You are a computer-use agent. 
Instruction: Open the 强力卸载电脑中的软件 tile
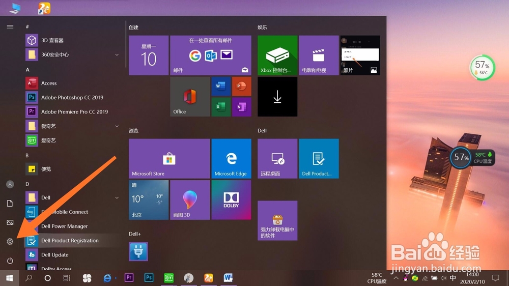277,221
